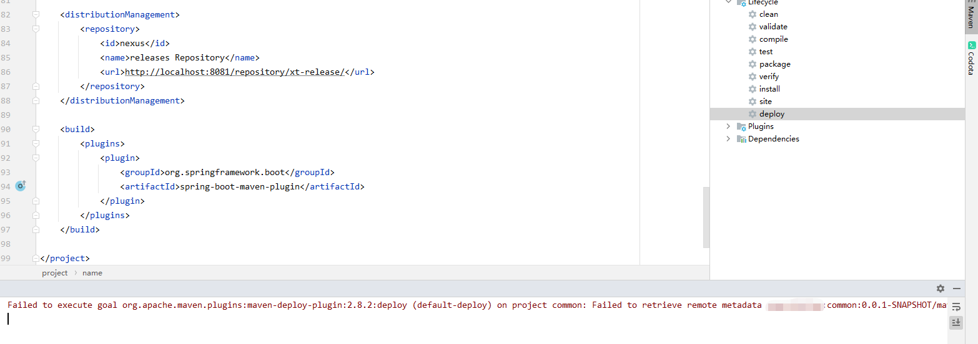Collapse the distributionManagement block fold marker
Image resolution: width=978 pixels, height=344 pixels.
36,14
